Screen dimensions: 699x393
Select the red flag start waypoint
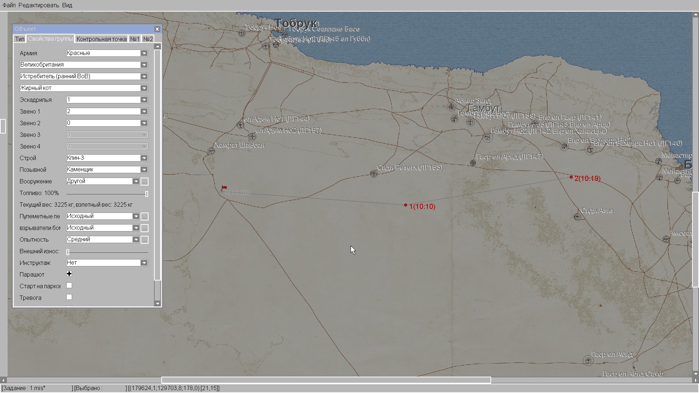coord(224,188)
